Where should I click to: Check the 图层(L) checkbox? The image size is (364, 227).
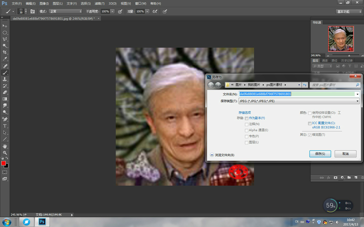click(246, 143)
